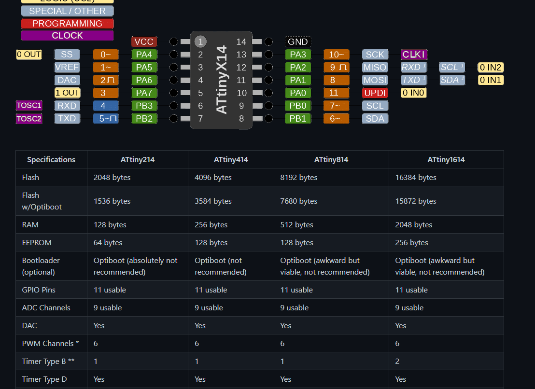
Task: Select the red UPDI programming label
Action: (375, 93)
